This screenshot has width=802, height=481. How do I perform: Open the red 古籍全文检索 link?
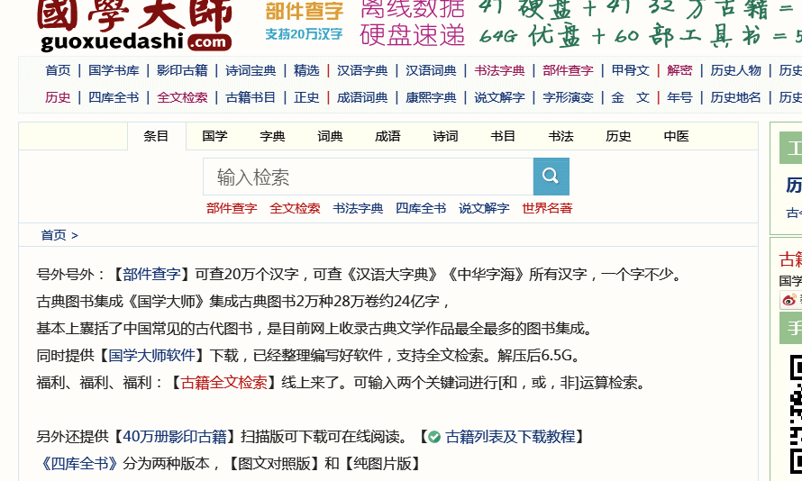tap(224, 382)
